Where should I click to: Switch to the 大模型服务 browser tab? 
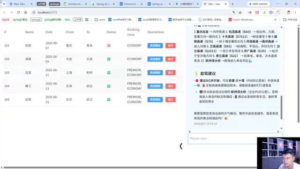click(x=187, y=4)
